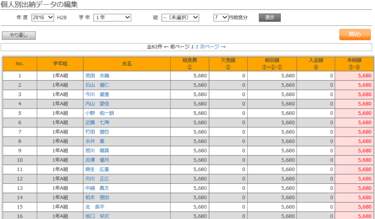Select 未納額 5,680 in 北 長平's row
The image size is (375, 219).
coord(354,207)
